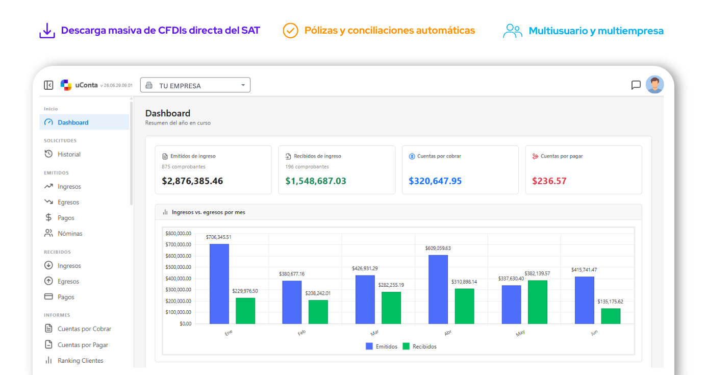Viewport: 707px width, 375px height.
Task: Open Nóminas under Emitidos
Action: (x=84, y=233)
